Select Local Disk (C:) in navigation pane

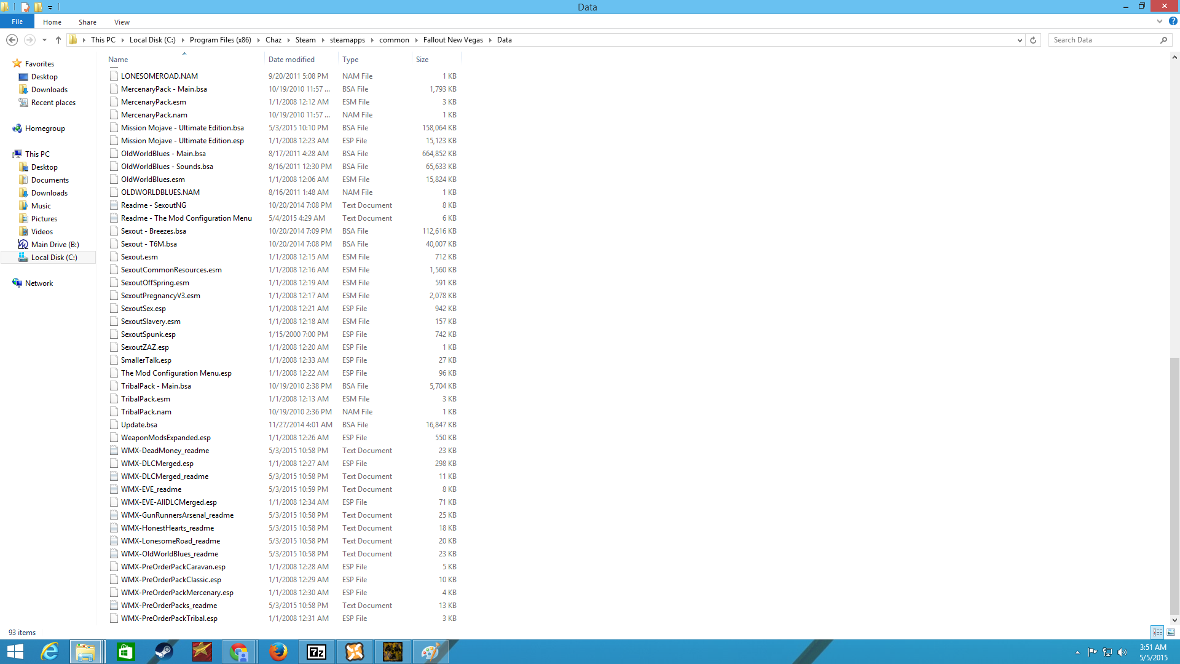[54, 258]
